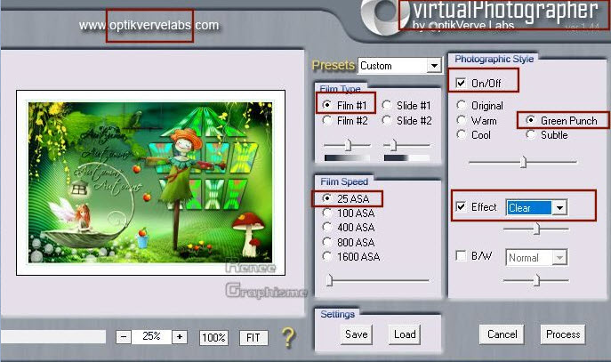Select Film #2 radio button
This screenshot has width=611, height=362.
(x=327, y=120)
